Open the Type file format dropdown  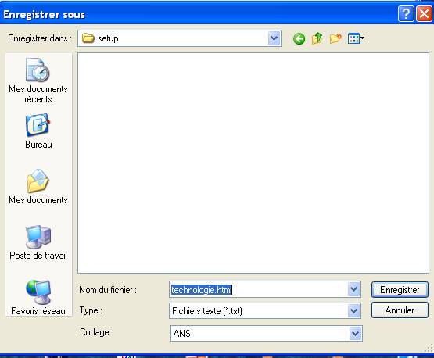353,310
